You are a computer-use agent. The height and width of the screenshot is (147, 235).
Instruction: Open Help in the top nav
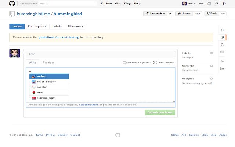coord(137,3)
